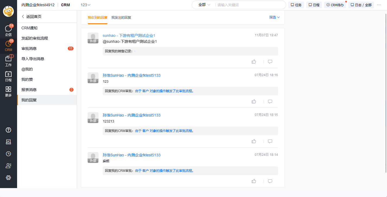The image size is (387, 197).
Task: Click inside the 请输入关键词 search field
Action: tap(239, 5)
